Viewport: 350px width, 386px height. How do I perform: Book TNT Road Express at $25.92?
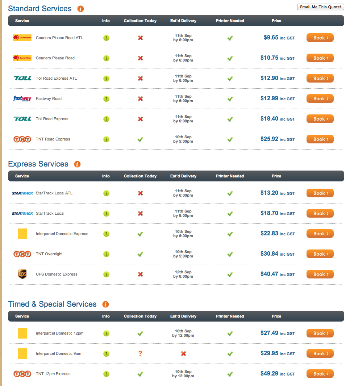click(x=320, y=139)
